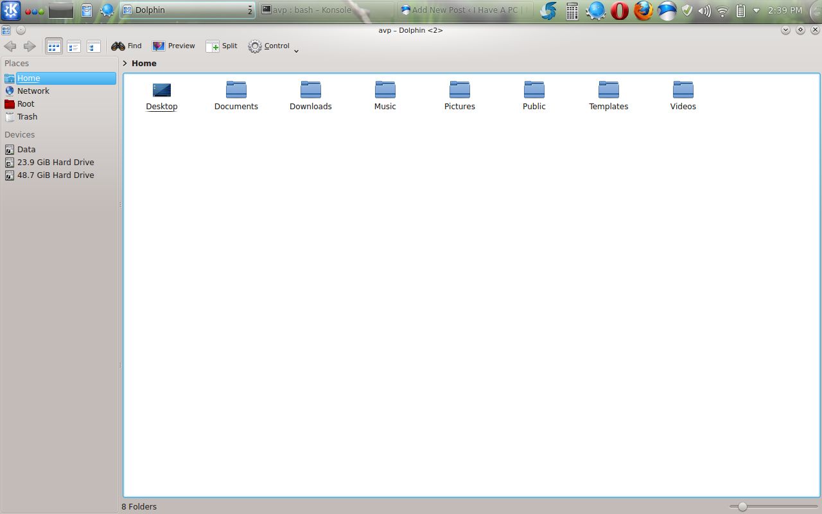Viewport: 822px width, 514px height.
Task: Toggle Split view
Action: 222,46
